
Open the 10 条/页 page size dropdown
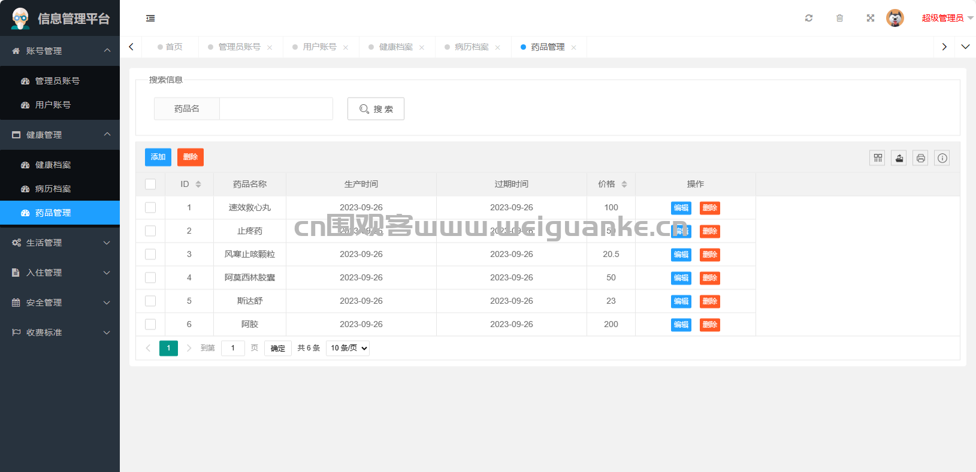point(348,348)
